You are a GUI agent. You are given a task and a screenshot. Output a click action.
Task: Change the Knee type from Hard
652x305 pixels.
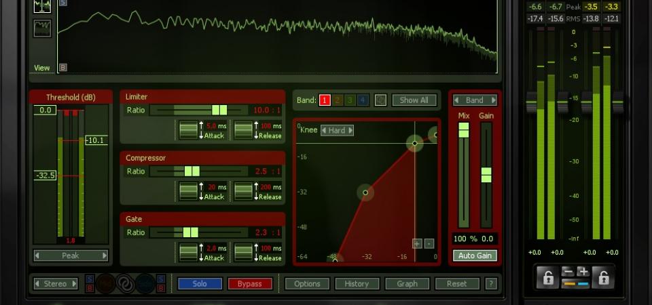[x=337, y=130]
